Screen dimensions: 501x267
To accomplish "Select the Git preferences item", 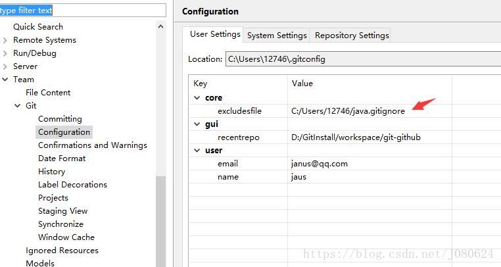I will point(31,105).
